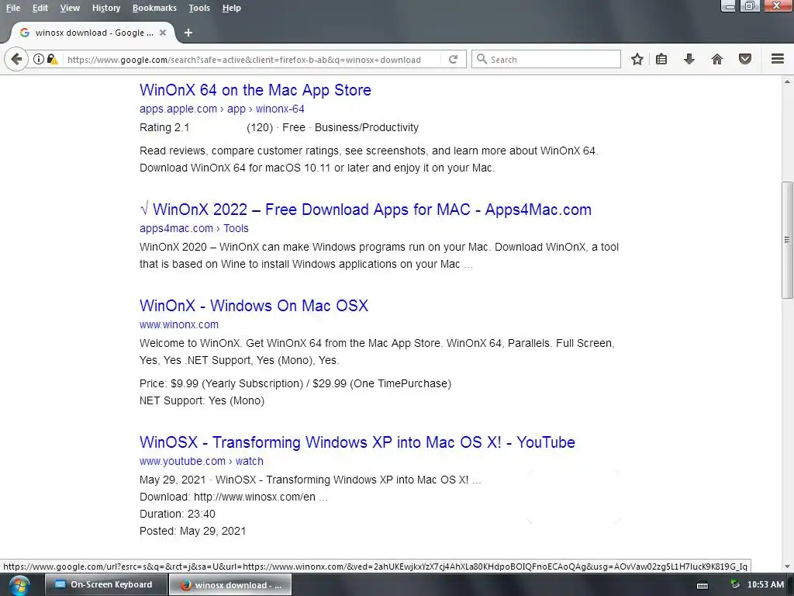Bookmark this page with the star icon

(x=637, y=59)
